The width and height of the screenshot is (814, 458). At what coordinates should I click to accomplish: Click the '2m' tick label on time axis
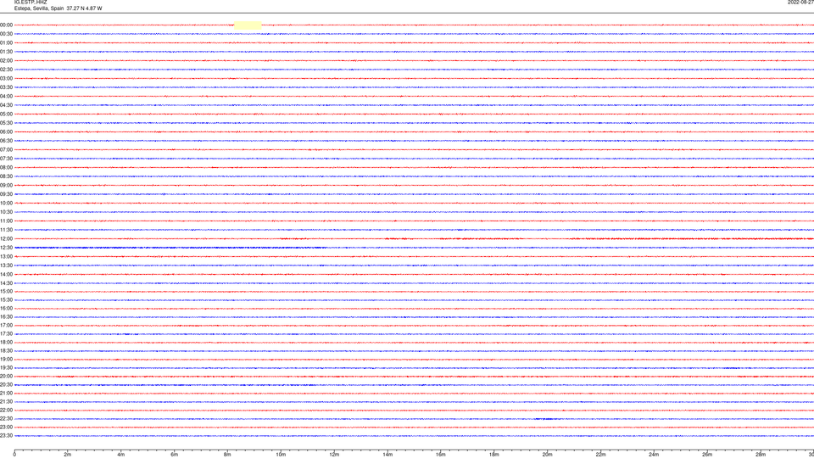[68, 455]
